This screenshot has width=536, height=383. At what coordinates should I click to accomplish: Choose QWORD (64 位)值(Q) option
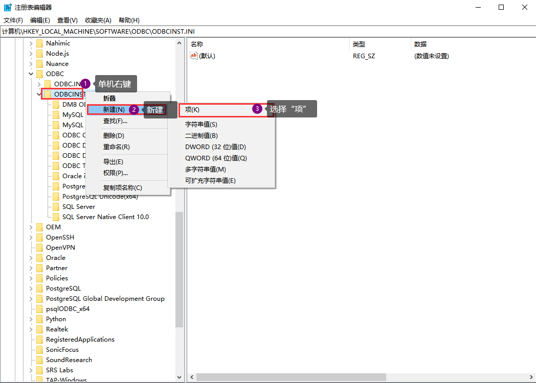click(x=221, y=158)
